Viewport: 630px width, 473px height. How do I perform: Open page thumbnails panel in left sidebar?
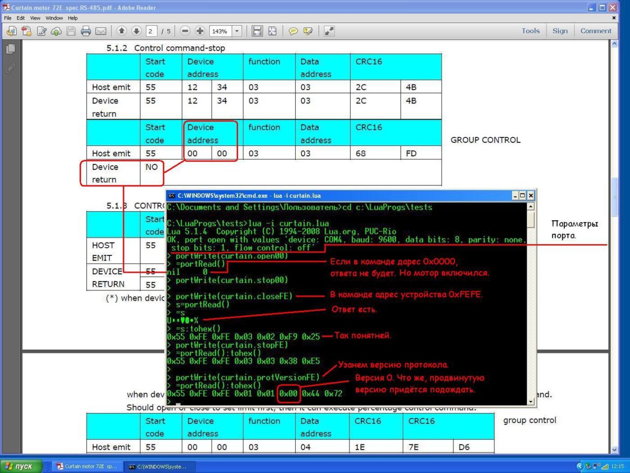[x=11, y=49]
